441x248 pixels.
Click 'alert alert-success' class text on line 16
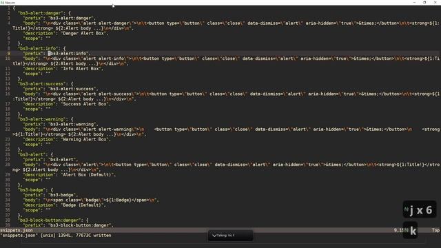point(107,94)
